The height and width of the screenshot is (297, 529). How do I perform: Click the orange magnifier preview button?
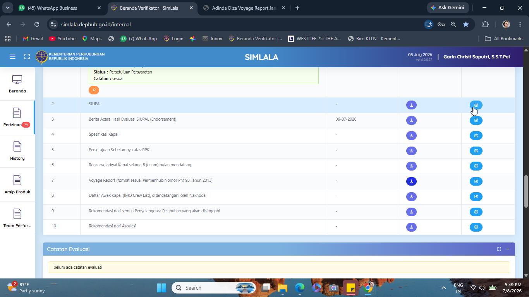(94, 90)
